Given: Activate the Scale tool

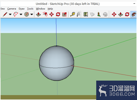Looking at the screenshot, I should click(x=64, y=14).
